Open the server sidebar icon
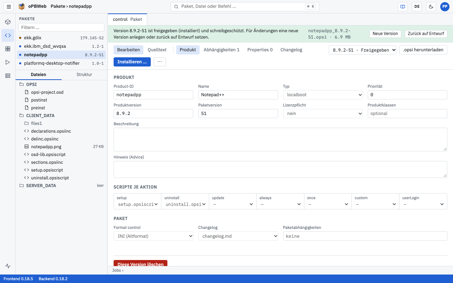Viewport: 453px width, 283px height. 8,76
